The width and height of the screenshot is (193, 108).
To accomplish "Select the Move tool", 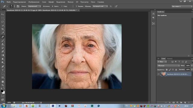I will [x=3, y=14].
